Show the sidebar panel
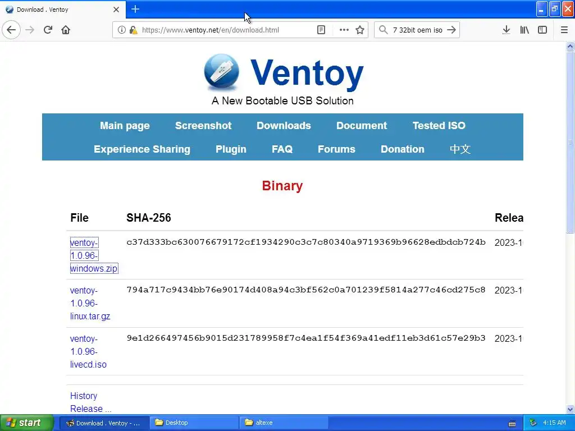Image resolution: width=575 pixels, height=431 pixels. tap(542, 30)
